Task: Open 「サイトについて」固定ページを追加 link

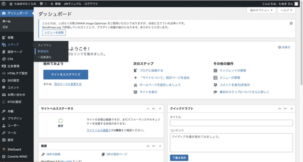Action: point(165,78)
